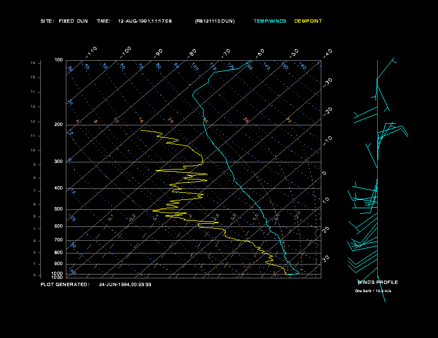
Task: Click the 'WINDS PROFILE' caption
Action: pyautogui.click(x=378, y=282)
